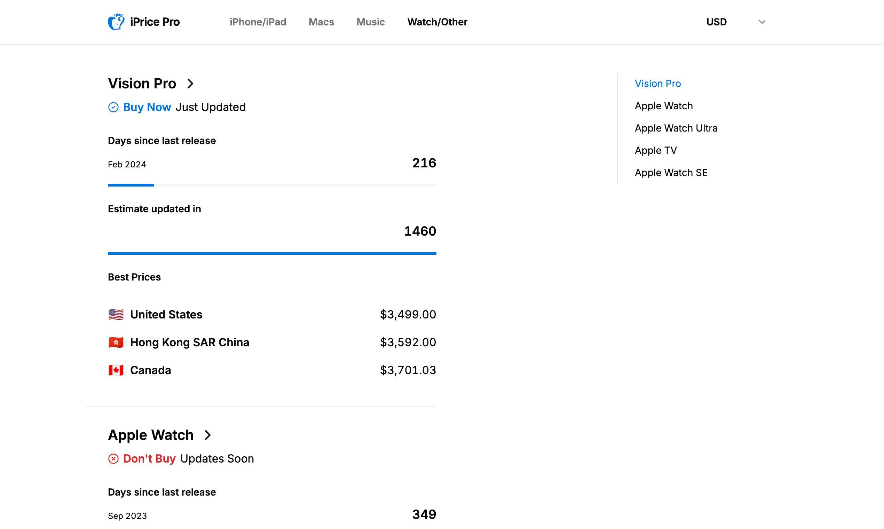Viewport: 884px width, 529px height.
Task: Click the Vision Pro days-since-release progress bar
Action: (272, 185)
